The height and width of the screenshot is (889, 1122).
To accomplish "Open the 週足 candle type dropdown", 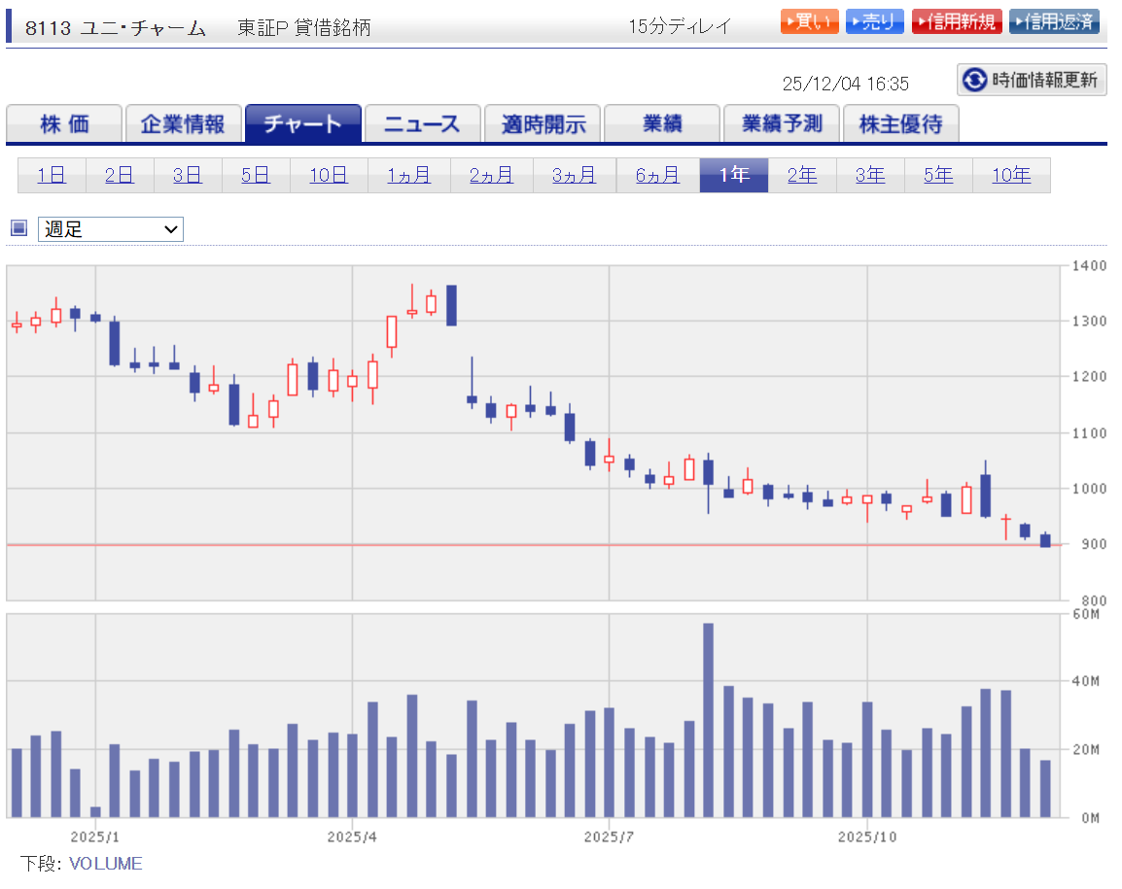I will pos(111,229).
